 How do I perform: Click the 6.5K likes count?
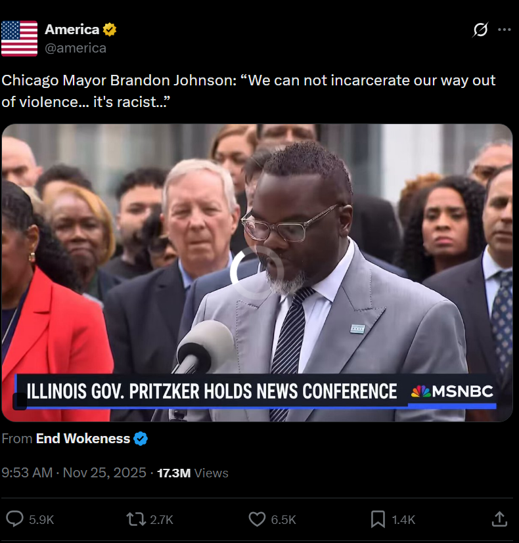[x=283, y=520]
